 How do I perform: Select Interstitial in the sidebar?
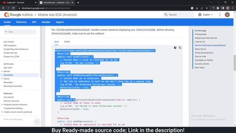8,75
